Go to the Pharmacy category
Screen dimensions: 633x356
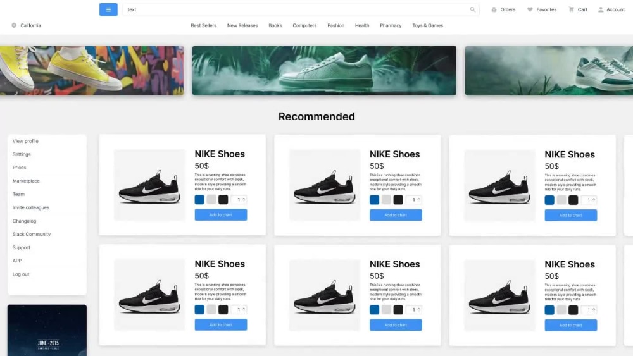point(391,25)
